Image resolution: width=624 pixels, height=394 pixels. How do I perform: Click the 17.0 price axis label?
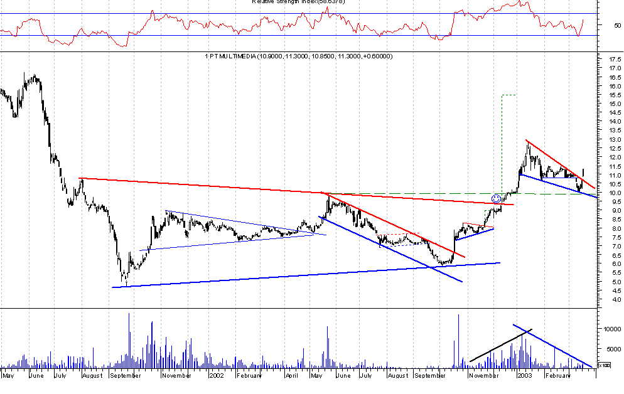coord(615,68)
